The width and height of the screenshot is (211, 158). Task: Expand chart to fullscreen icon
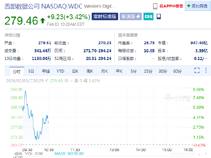[x=197, y=70]
